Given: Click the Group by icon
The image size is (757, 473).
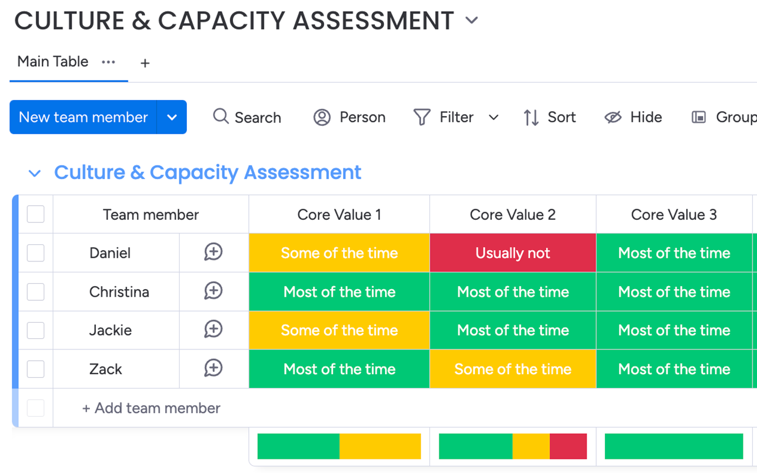Looking at the screenshot, I should [698, 117].
